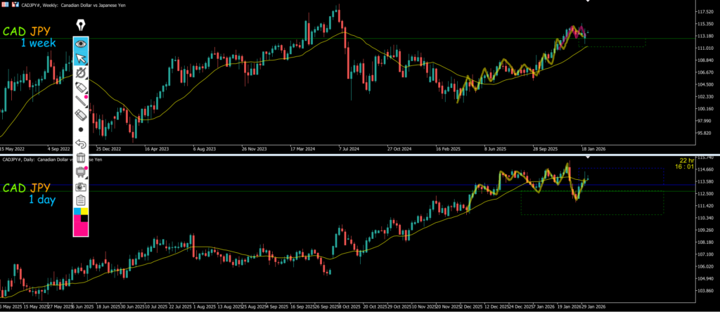Select the crossed-circle tool in the palette
The width and height of the screenshot is (720, 312).
81,72
